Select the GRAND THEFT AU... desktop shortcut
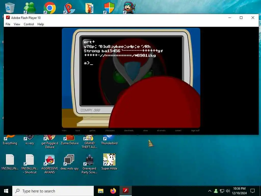The image size is (261, 196). tap(89, 142)
